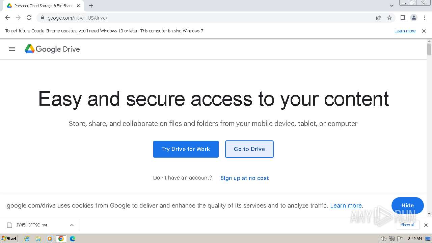Dismiss the Chrome updates notification bar
Image resolution: width=432 pixels, height=243 pixels.
click(x=424, y=31)
